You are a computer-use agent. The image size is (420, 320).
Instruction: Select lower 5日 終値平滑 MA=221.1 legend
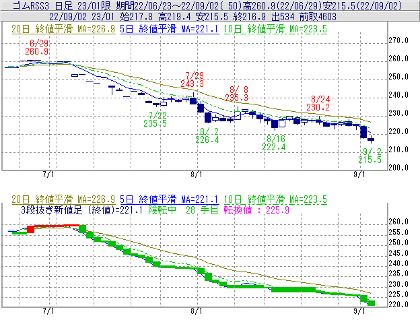click(x=170, y=199)
